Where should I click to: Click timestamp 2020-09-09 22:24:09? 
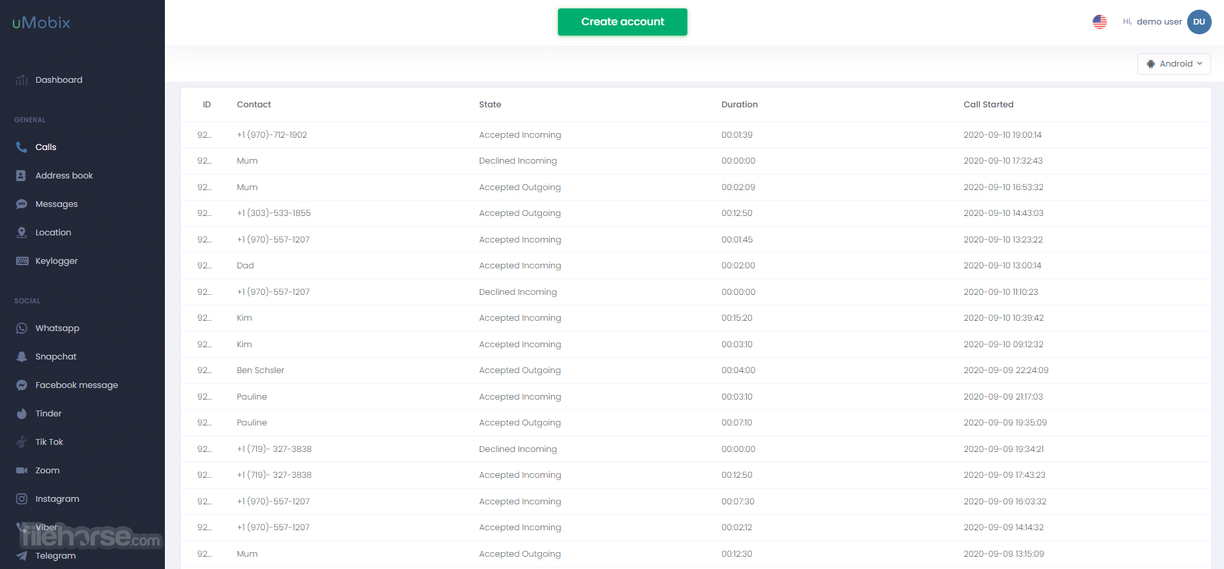tap(1005, 370)
